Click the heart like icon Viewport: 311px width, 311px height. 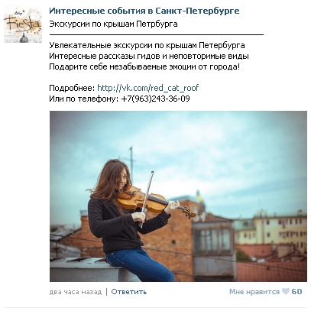pyautogui.click(x=286, y=291)
